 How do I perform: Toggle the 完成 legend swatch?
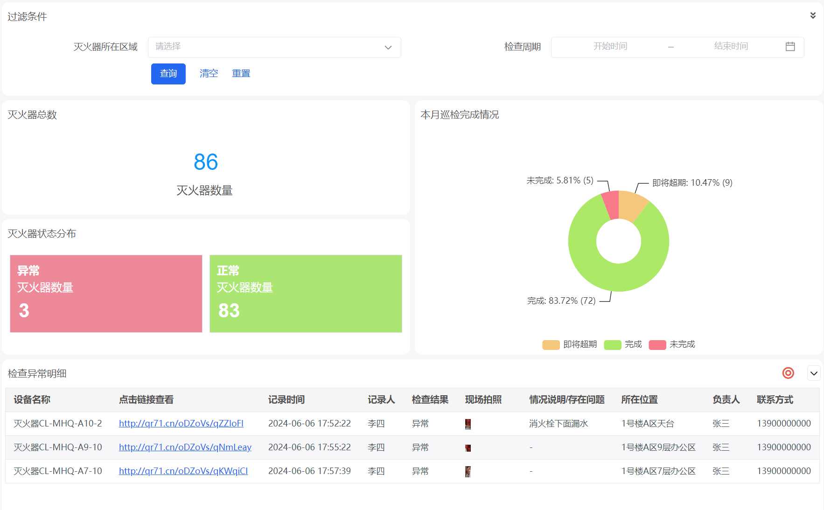tap(612, 345)
